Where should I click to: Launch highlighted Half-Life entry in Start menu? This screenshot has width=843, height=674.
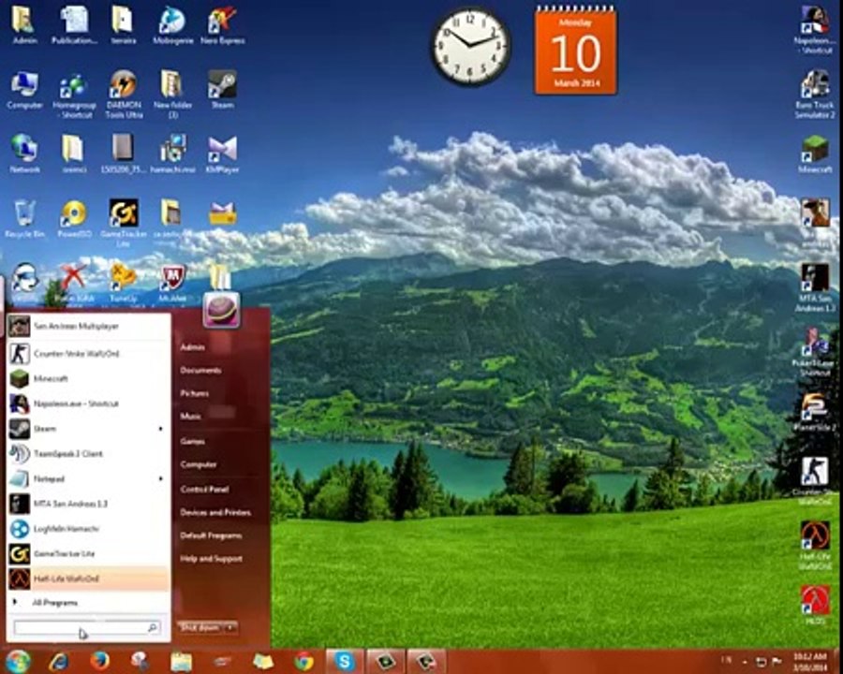89,579
